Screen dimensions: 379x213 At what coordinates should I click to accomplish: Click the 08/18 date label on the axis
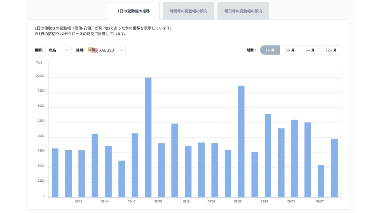pyautogui.click(x=131, y=201)
